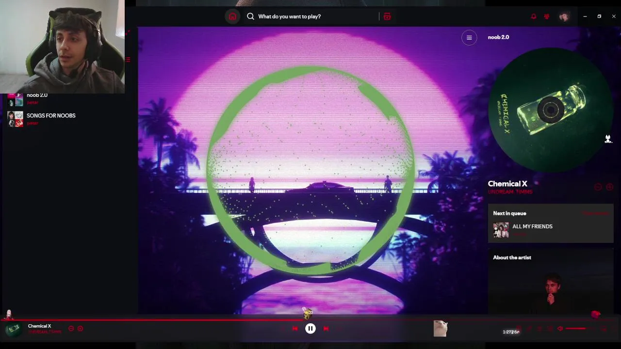The height and width of the screenshot is (349, 621).
Task: Skip to the next track
Action: (x=326, y=329)
